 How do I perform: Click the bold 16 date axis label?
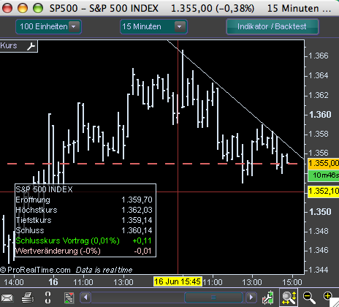53,282
